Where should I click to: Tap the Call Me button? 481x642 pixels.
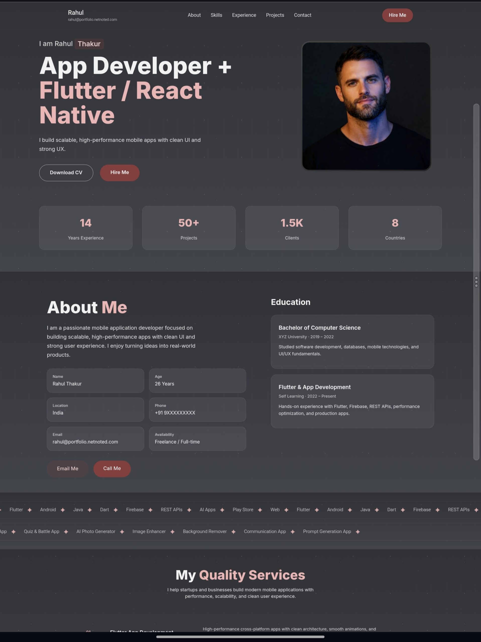112,468
